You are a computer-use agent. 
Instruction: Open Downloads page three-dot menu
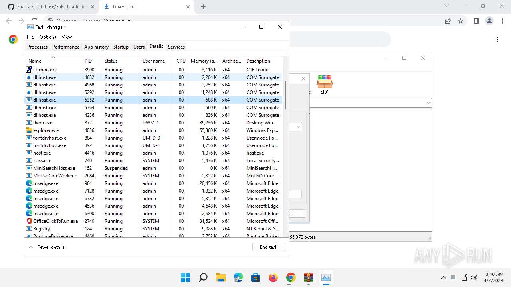(x=497, y=39)
